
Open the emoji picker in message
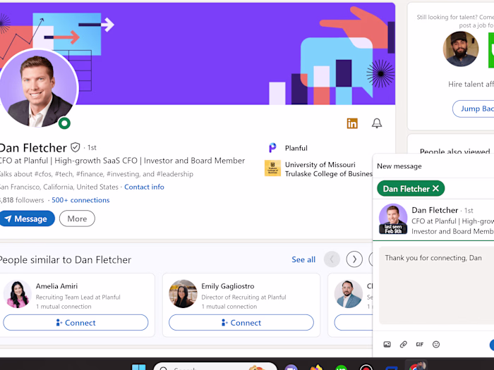[436, 344]
